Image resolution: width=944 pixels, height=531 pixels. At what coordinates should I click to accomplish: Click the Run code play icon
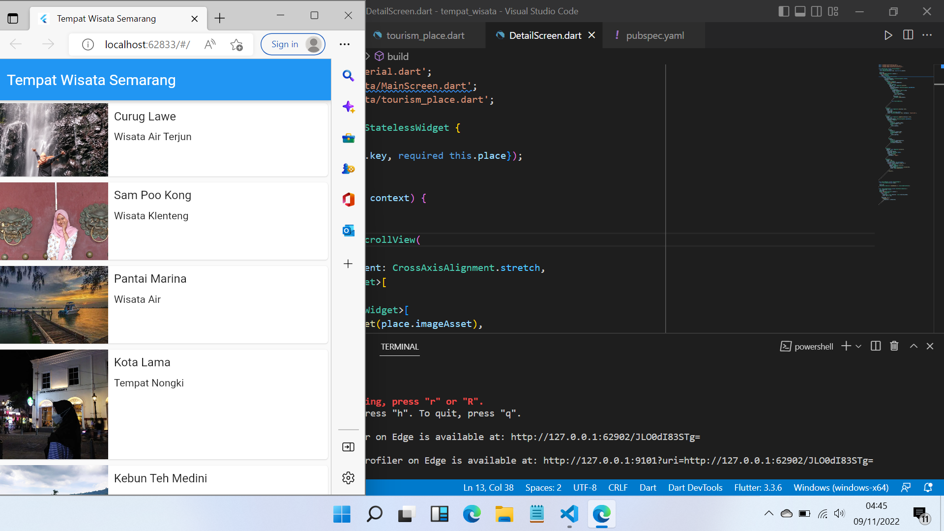pyautogui.click(x=888, y=35)
